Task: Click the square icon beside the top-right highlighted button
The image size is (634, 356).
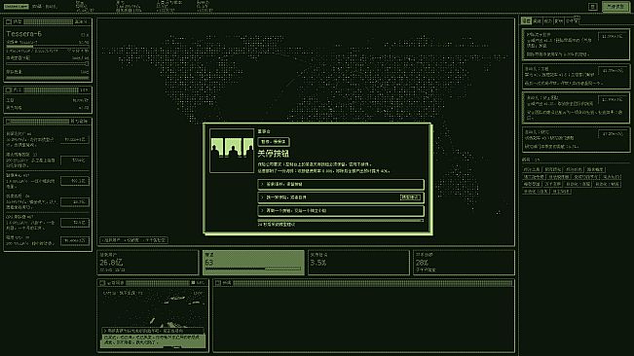Action: [593, 7]
